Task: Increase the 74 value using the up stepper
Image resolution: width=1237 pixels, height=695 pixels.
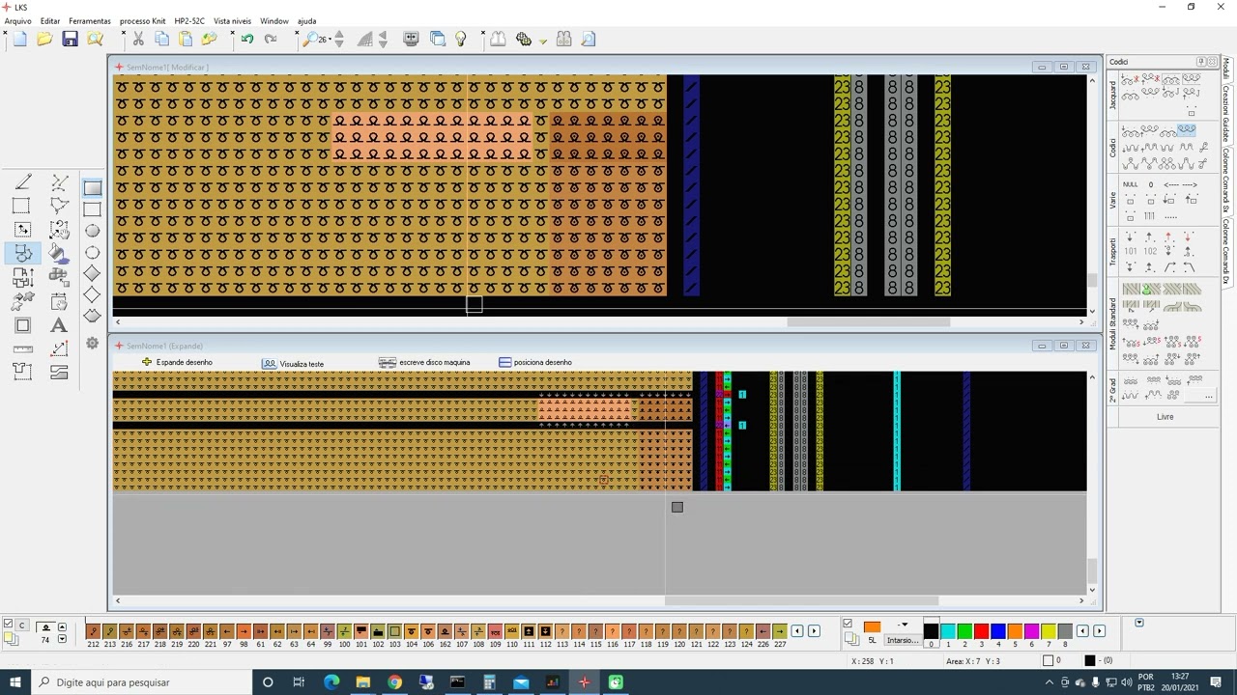Action: pyautogui.click(x=62, y=627)
